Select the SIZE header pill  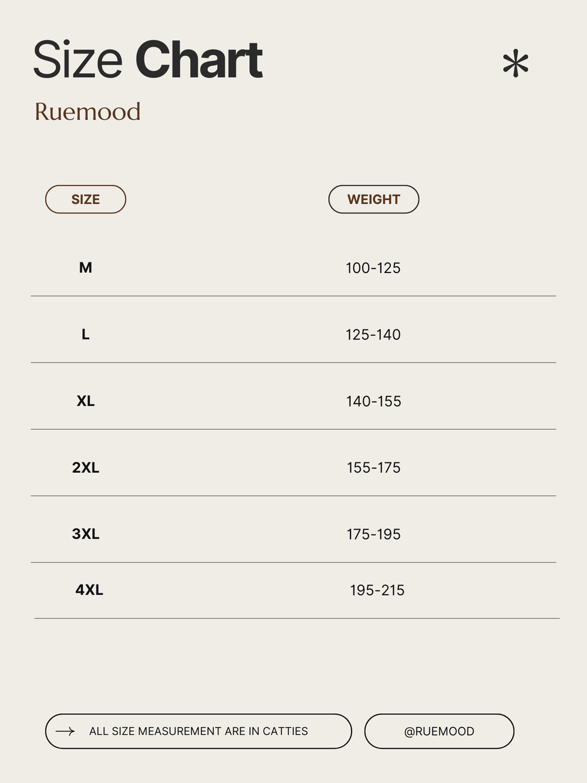click(x=86, y=199)
